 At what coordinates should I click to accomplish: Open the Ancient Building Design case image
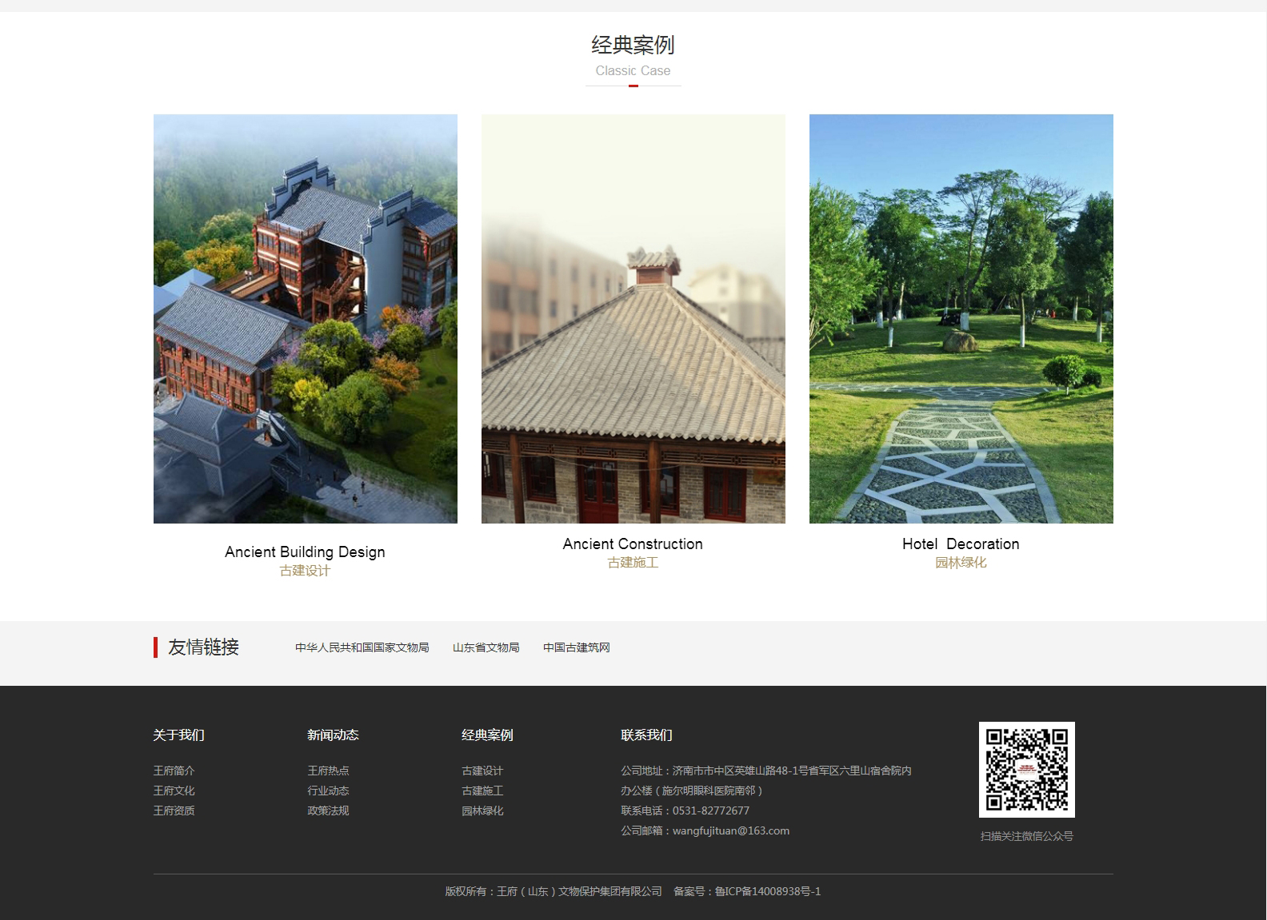305,319
